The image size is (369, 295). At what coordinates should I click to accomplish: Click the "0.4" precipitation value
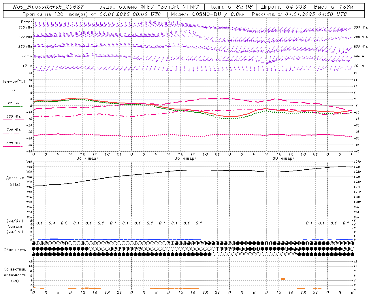52,223
